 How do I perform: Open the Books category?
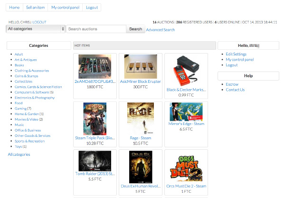[x=19, y=65]
